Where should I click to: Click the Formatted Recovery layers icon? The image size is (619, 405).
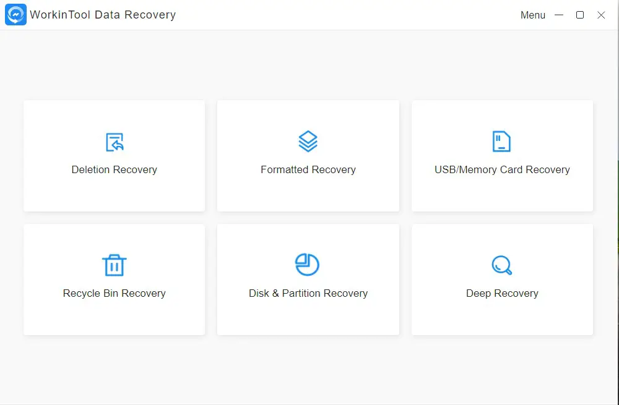tap(308, 141)
